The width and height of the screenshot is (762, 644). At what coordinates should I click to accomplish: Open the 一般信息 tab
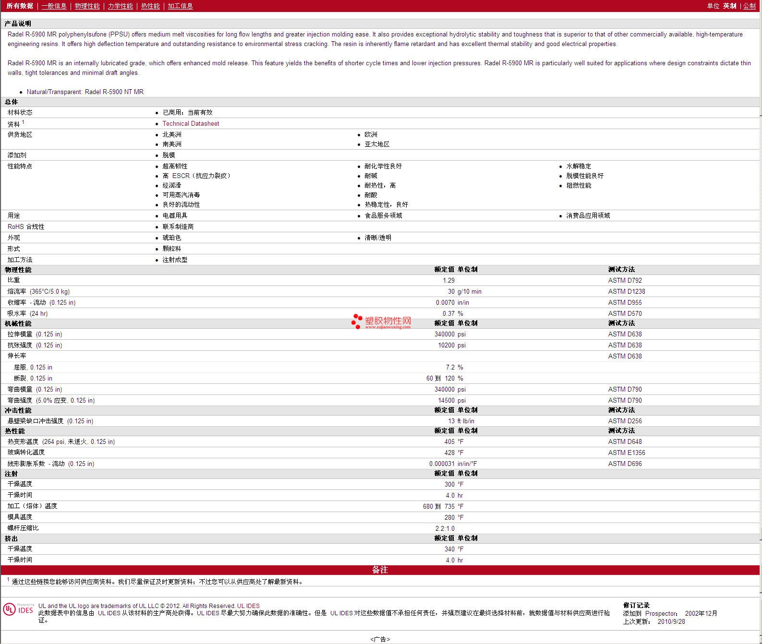(54, 6)
